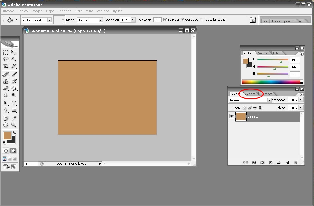Open the Modo Normal dropdown
Viewport: 314px width, 206px height.
click(x=101, y=20)
